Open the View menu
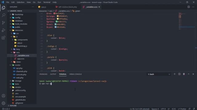 [x=29, y=2]
